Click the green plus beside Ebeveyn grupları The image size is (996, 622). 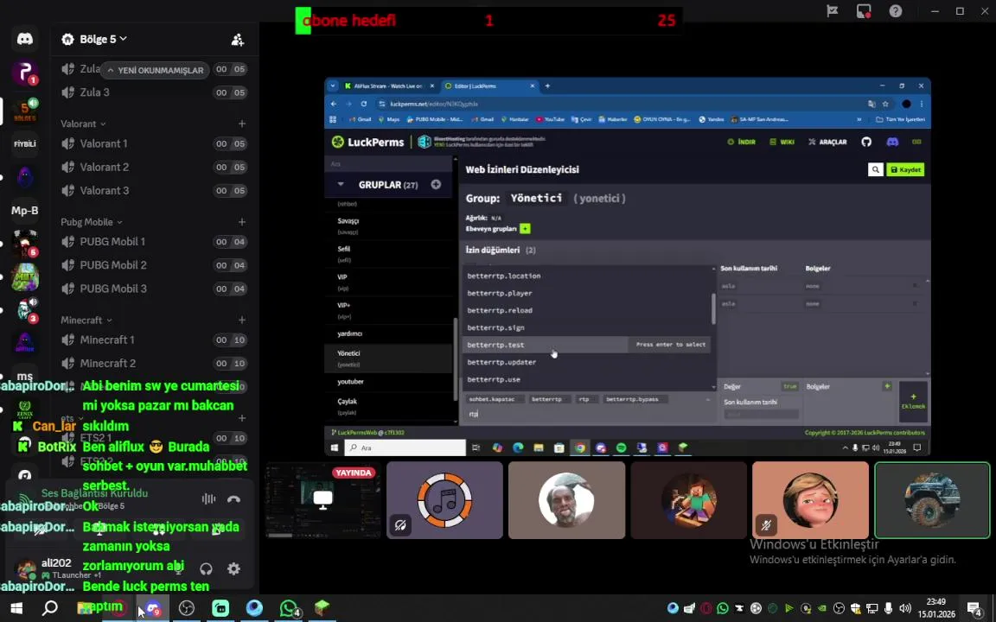(525, 228)
